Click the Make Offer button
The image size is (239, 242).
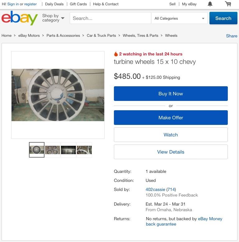[x=171, y=118]
